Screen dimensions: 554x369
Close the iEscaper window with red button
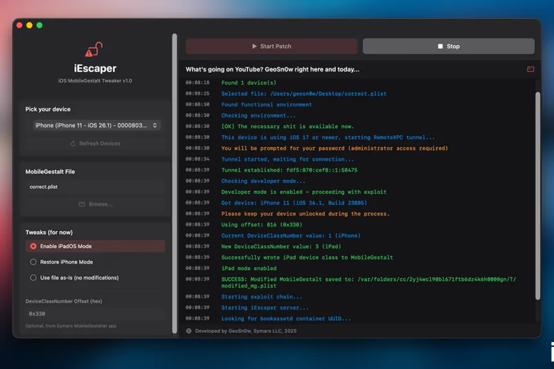pyautogui.click(x=19, y=26)
